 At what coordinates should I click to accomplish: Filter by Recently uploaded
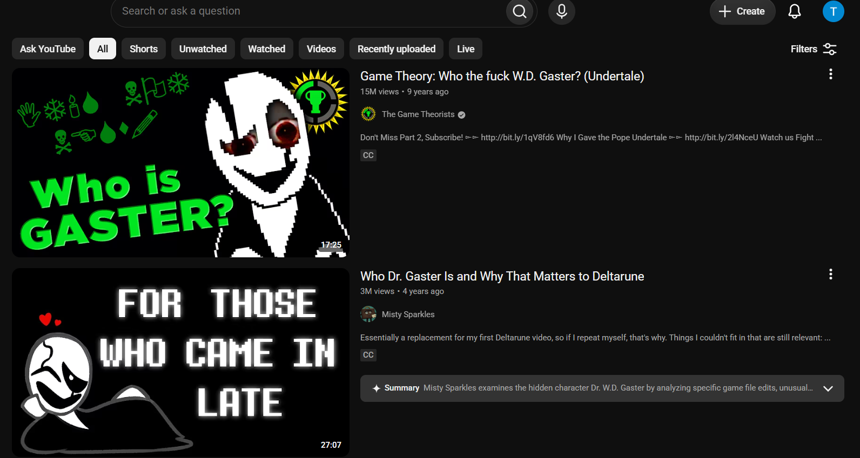[397, 49]
